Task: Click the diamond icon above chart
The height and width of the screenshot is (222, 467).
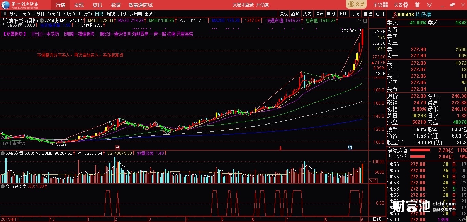Action: point(360,20)
